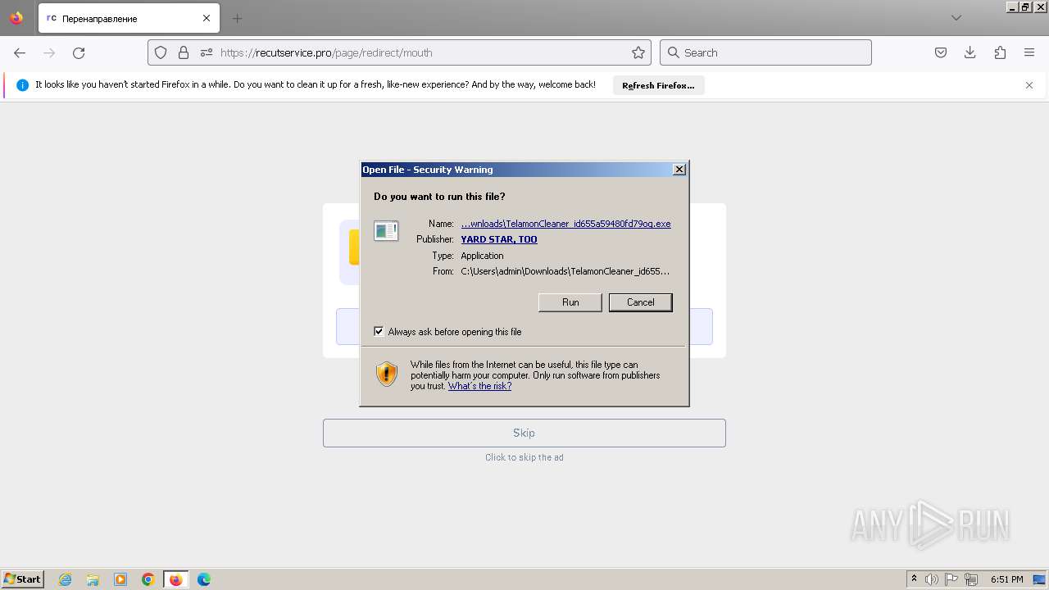Open Windows Media Player taskbar icon
This screenshot has width=1049, height=590.
coord(120,579)
